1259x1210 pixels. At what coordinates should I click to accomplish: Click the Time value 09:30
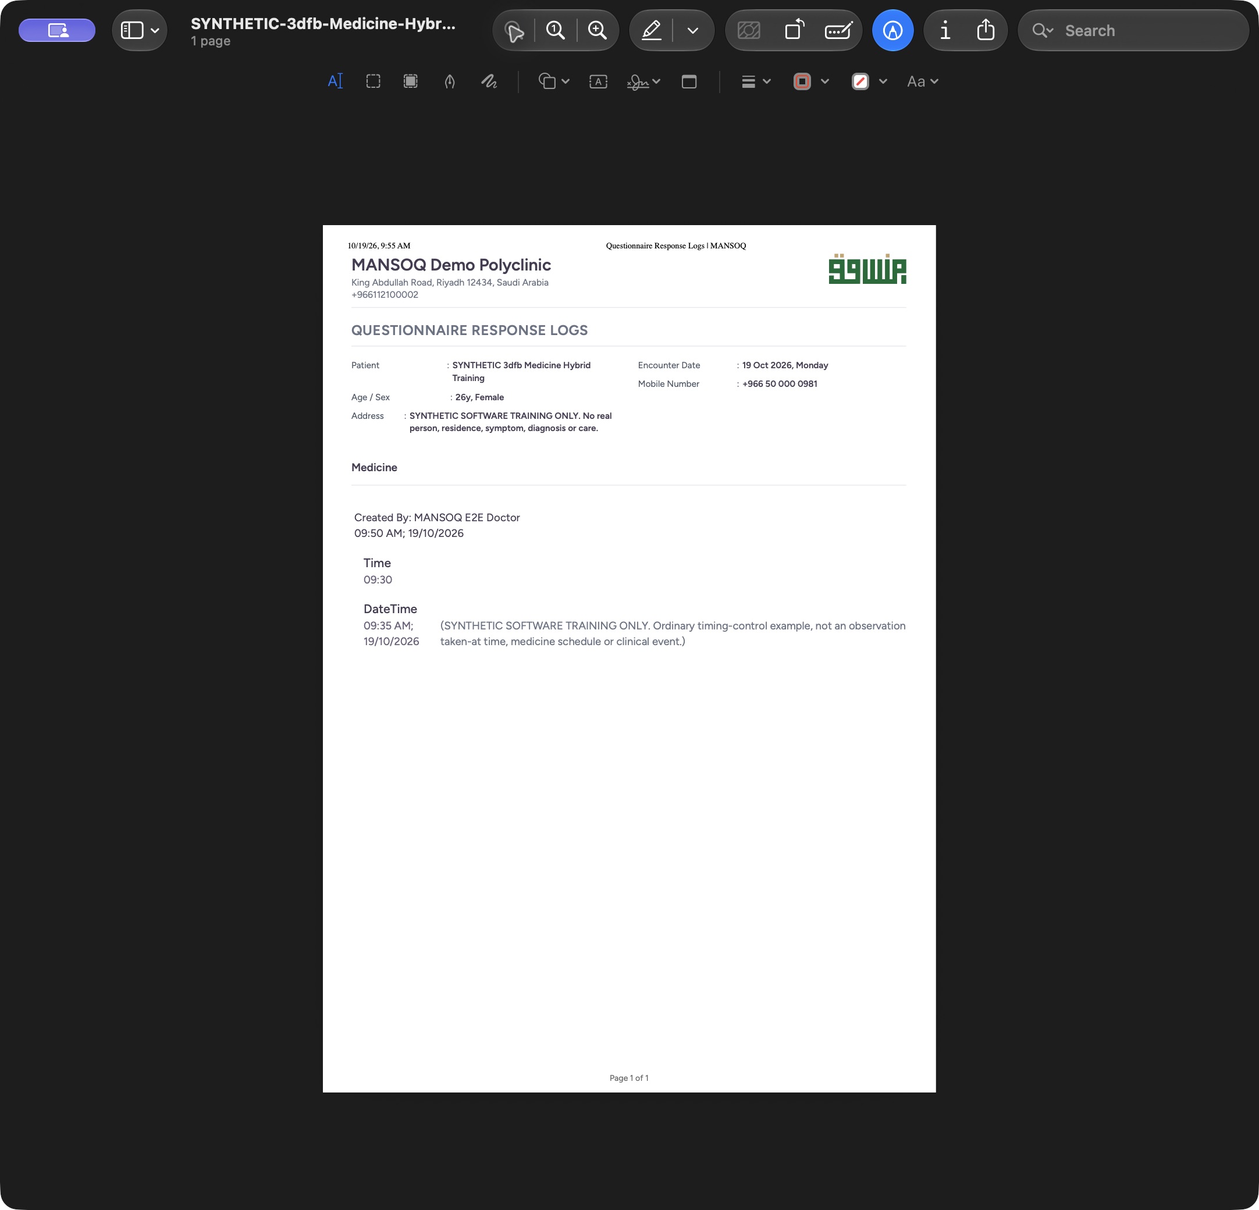point(377,579)
